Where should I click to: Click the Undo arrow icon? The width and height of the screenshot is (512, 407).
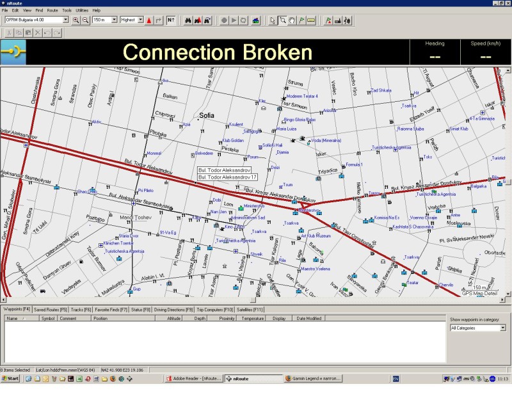coord(47,33)
